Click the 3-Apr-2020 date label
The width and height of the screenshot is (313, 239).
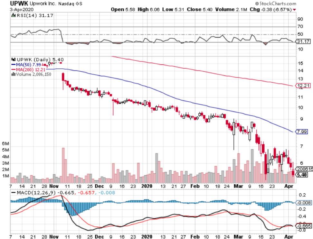22,10
